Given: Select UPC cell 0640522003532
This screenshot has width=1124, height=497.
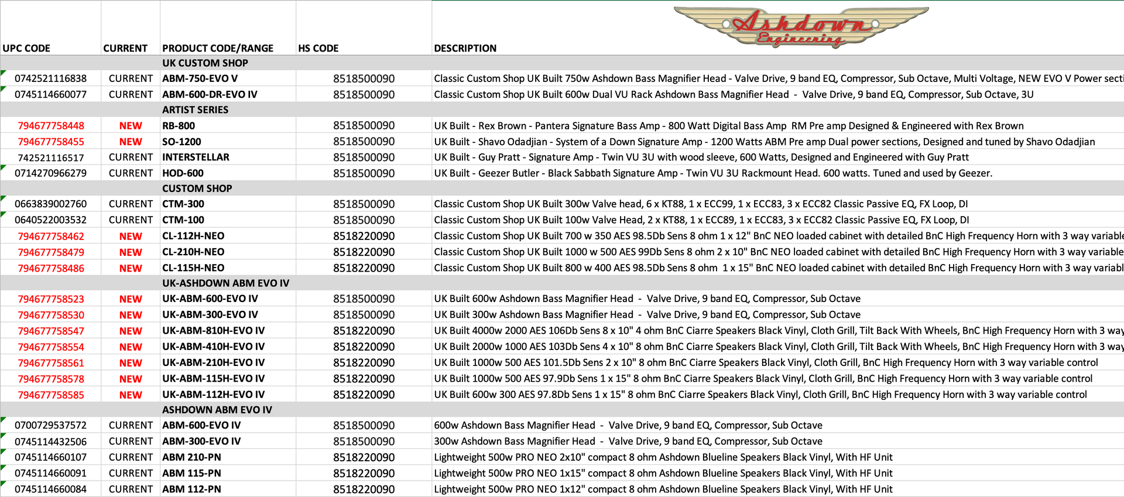Looking at the screenshot, I should 50,220.
